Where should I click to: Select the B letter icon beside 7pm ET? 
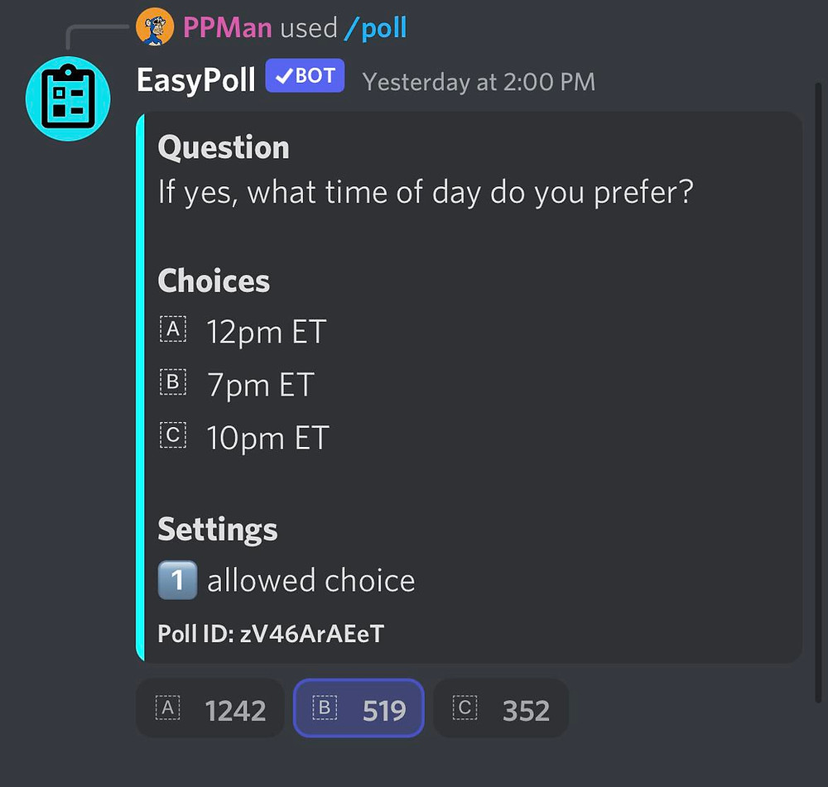[173, 382]
